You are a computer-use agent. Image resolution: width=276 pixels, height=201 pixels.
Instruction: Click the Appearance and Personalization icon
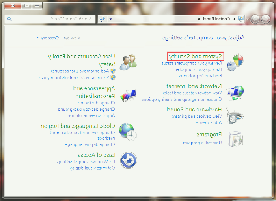tap(128, 95)
